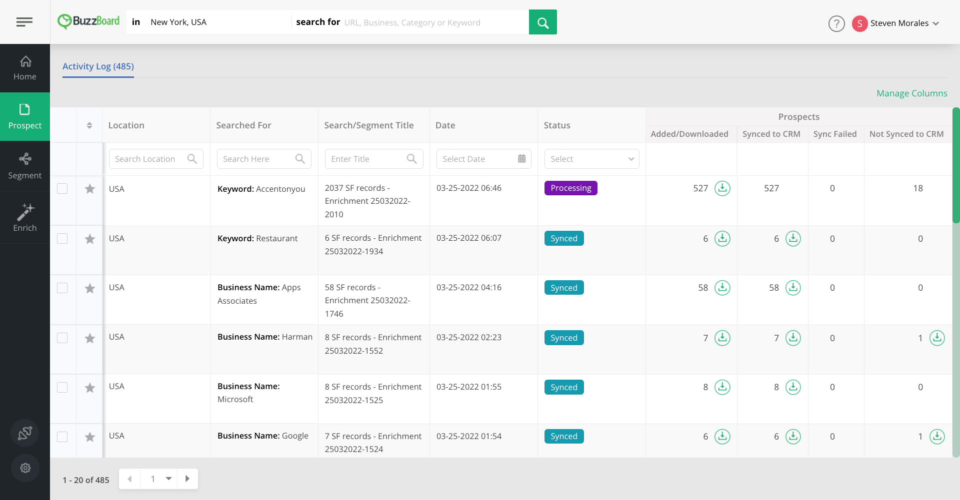
Task: Open calendar icon in Select Date field
Action: (521, 159)
